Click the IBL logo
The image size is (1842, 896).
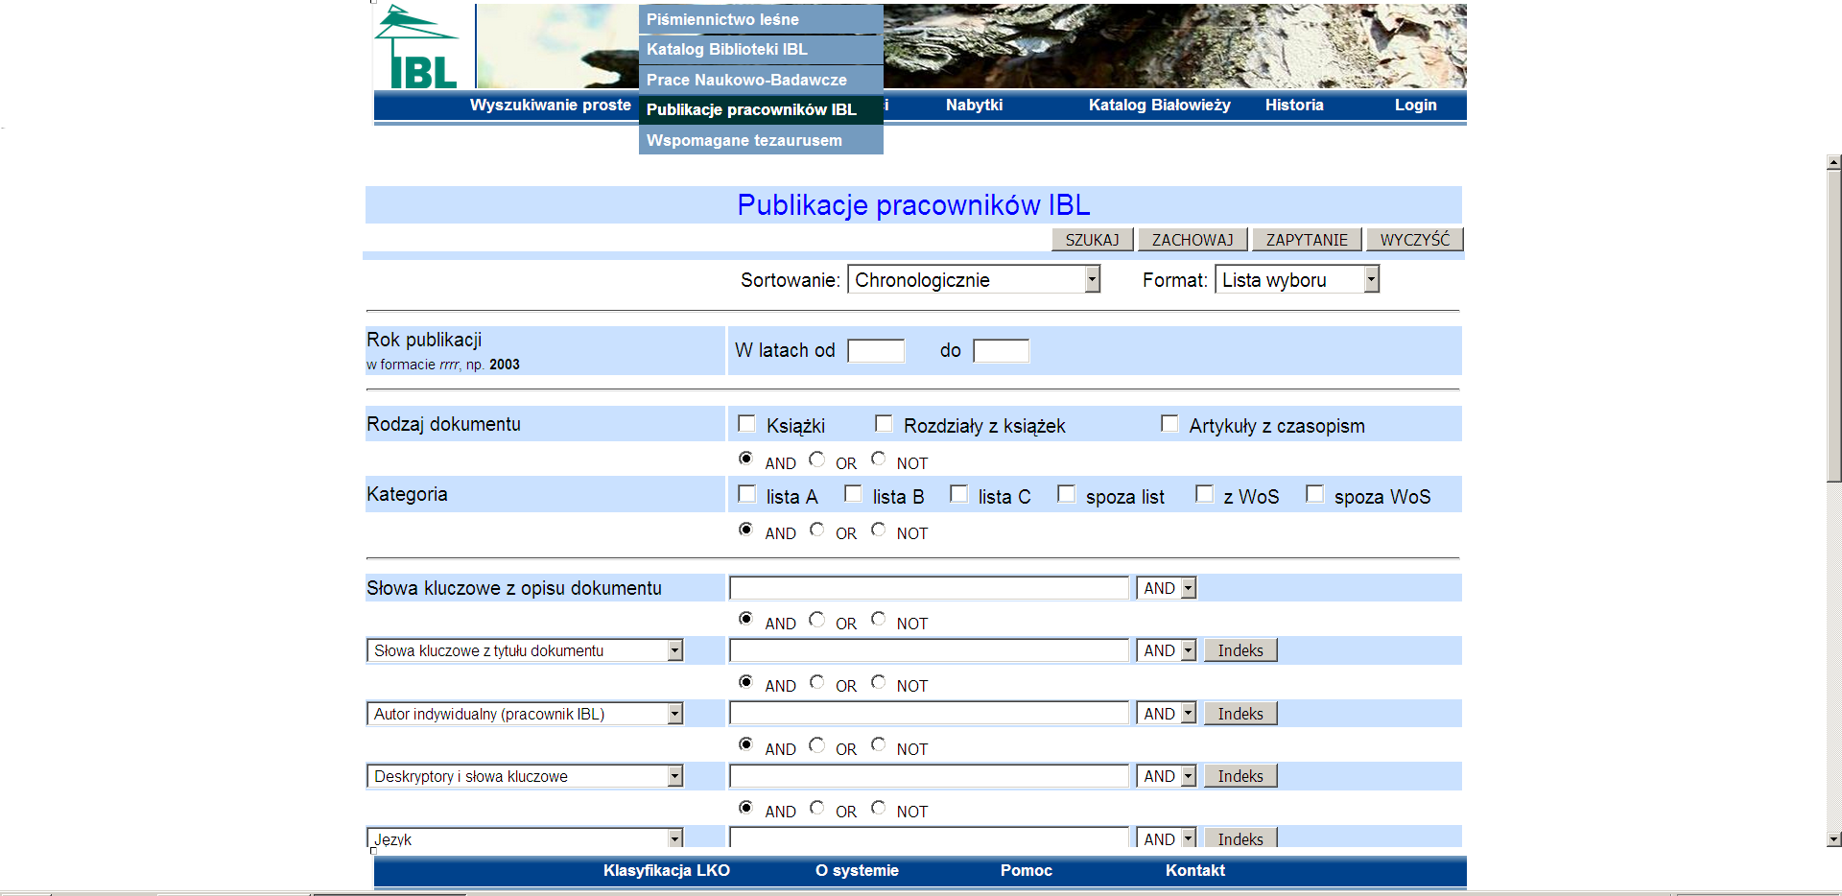pos(416,47)
